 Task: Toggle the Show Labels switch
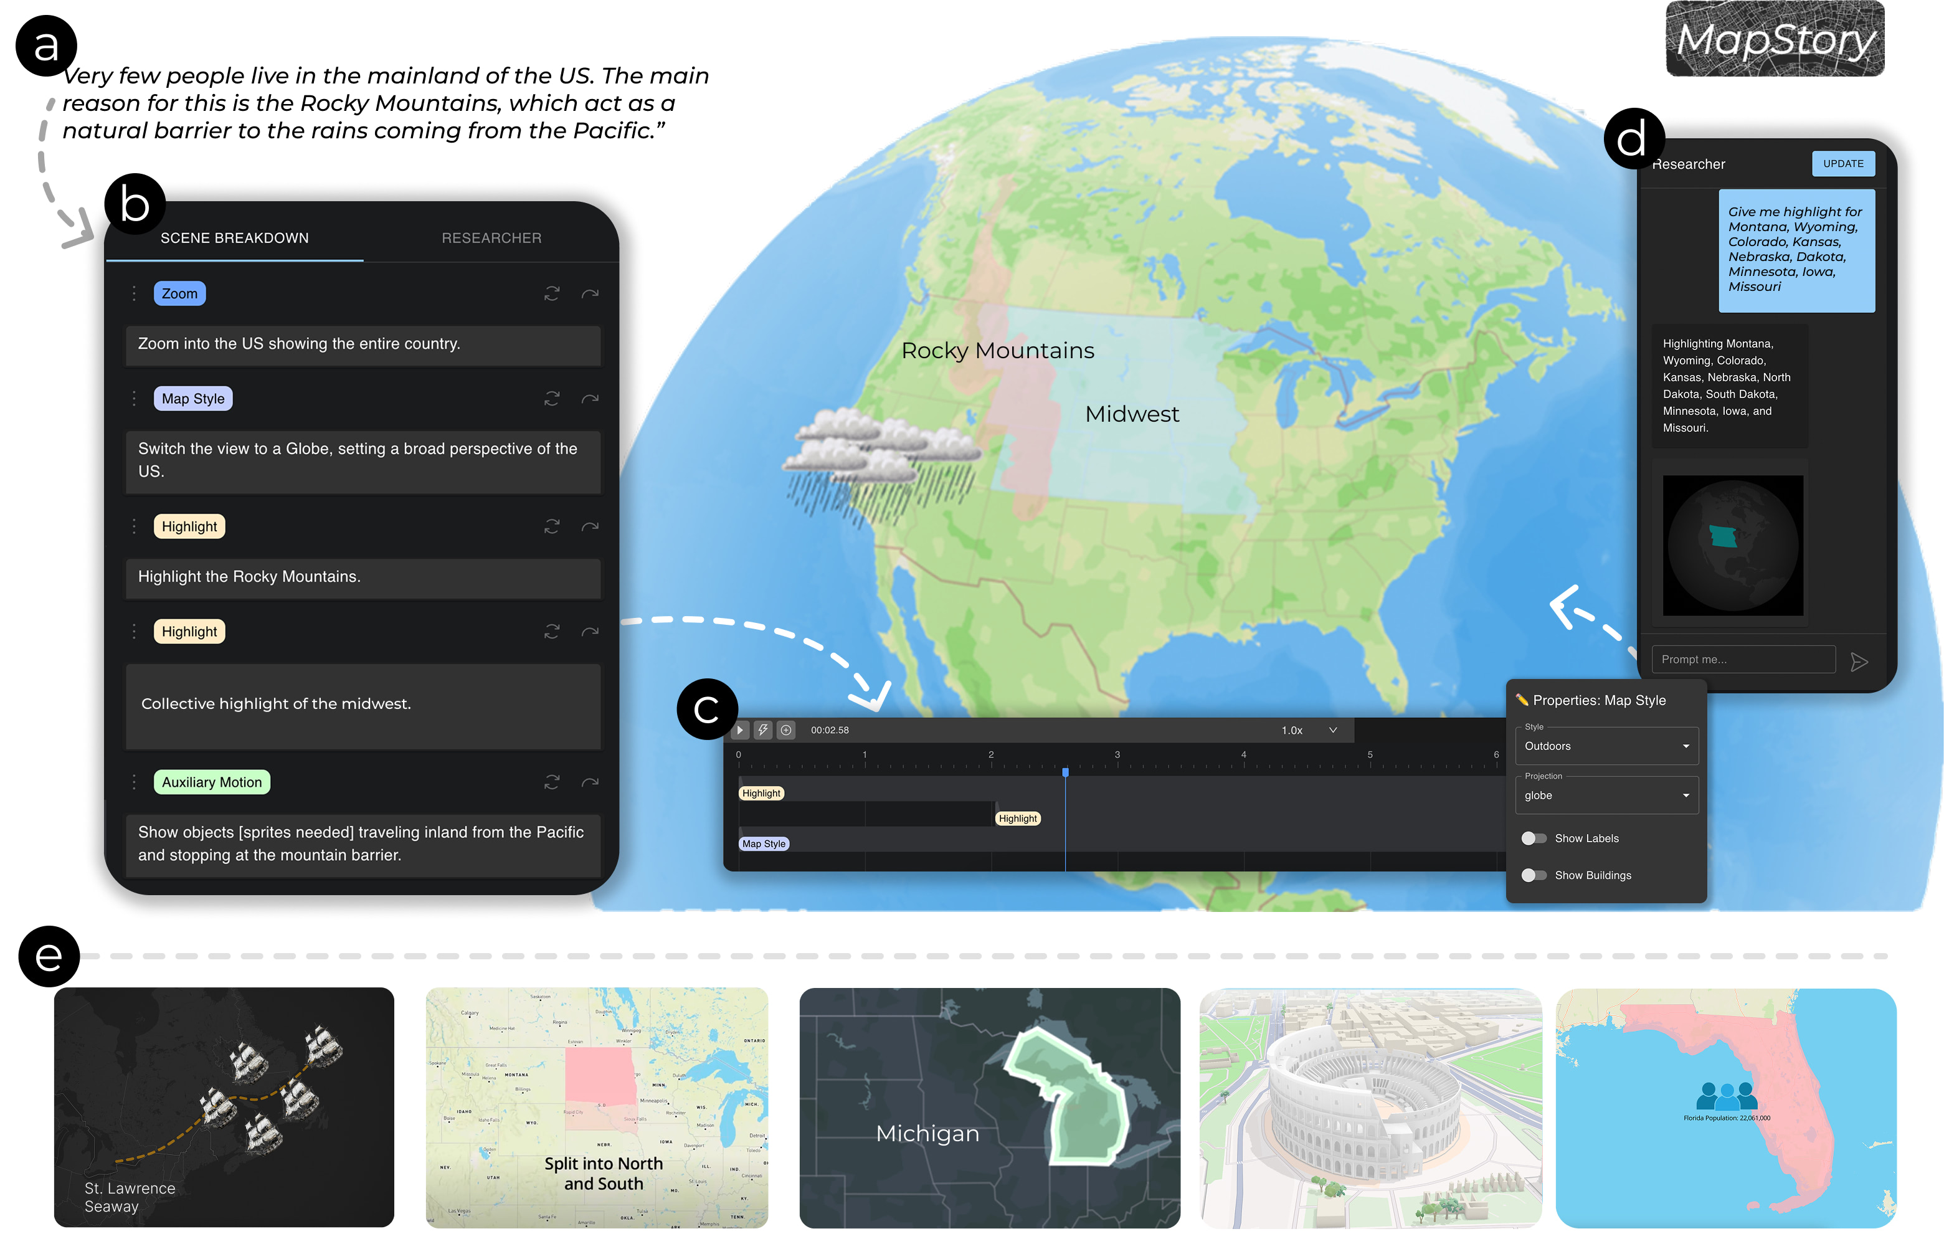[x=1534, y=838]
